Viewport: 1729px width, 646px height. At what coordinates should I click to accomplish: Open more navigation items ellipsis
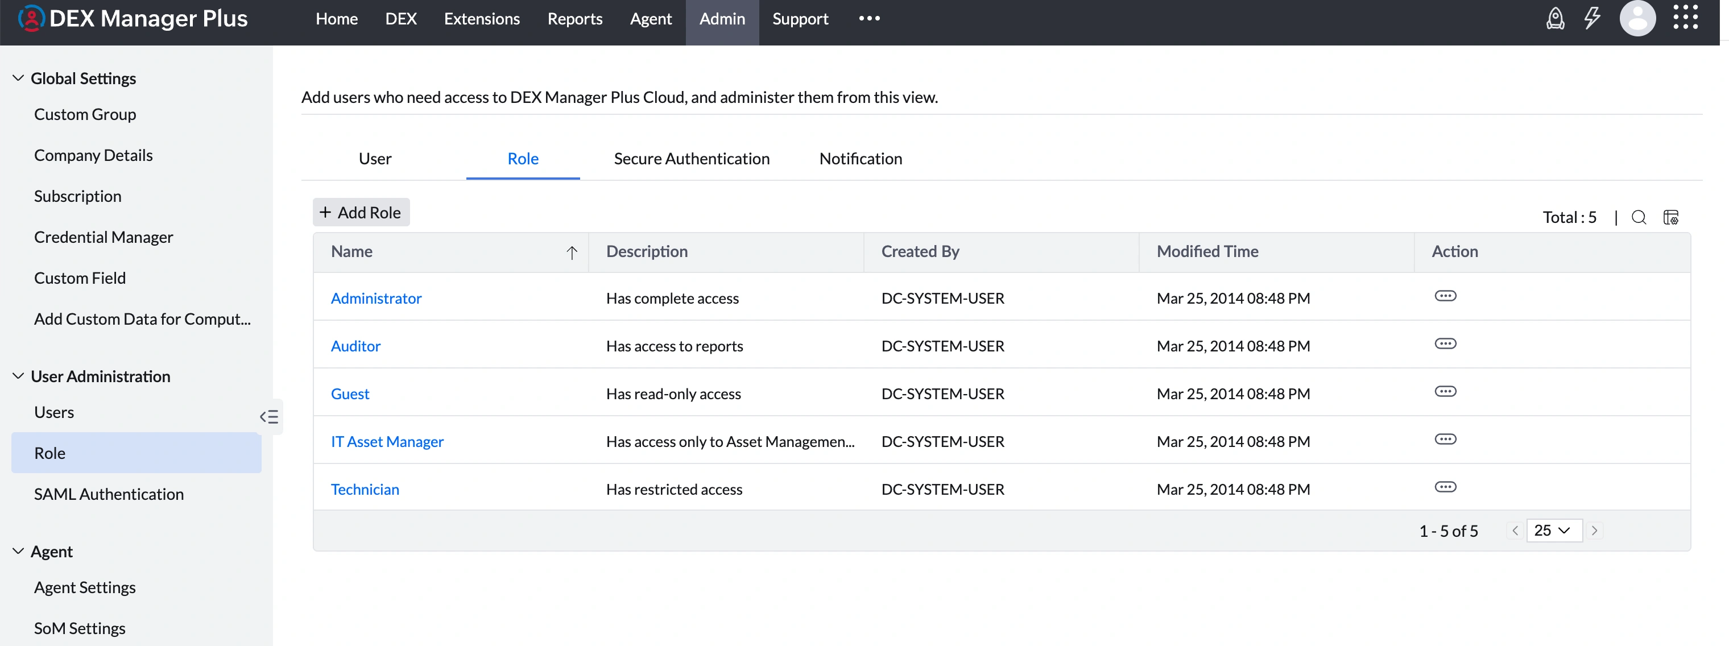click(x=869, y=19)
